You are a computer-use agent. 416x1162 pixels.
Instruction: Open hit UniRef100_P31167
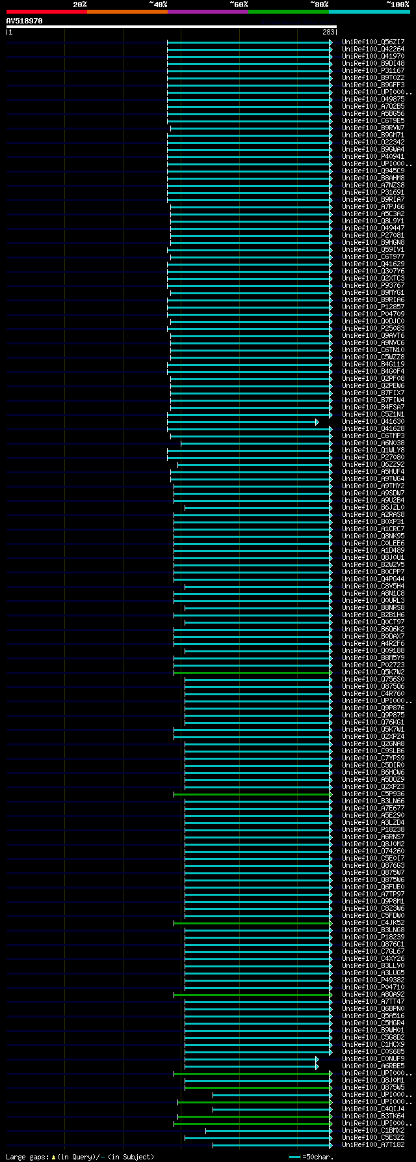coord(373,70)
